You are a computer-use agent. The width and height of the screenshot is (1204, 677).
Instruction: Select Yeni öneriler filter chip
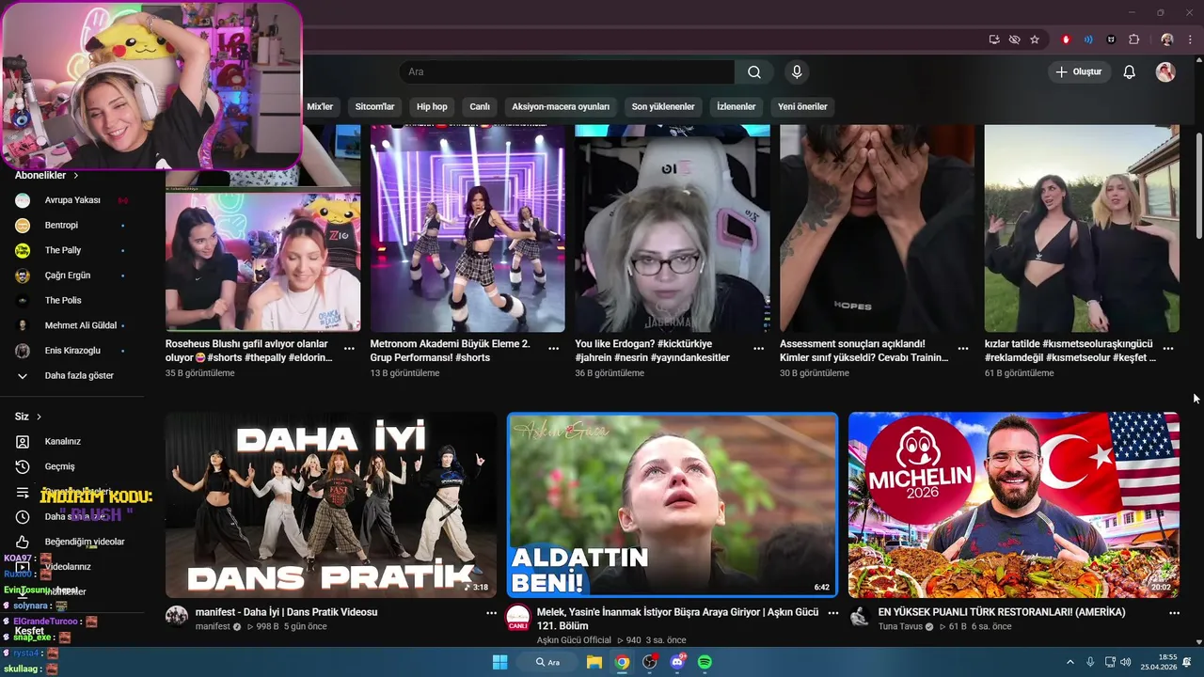[802, 107]
